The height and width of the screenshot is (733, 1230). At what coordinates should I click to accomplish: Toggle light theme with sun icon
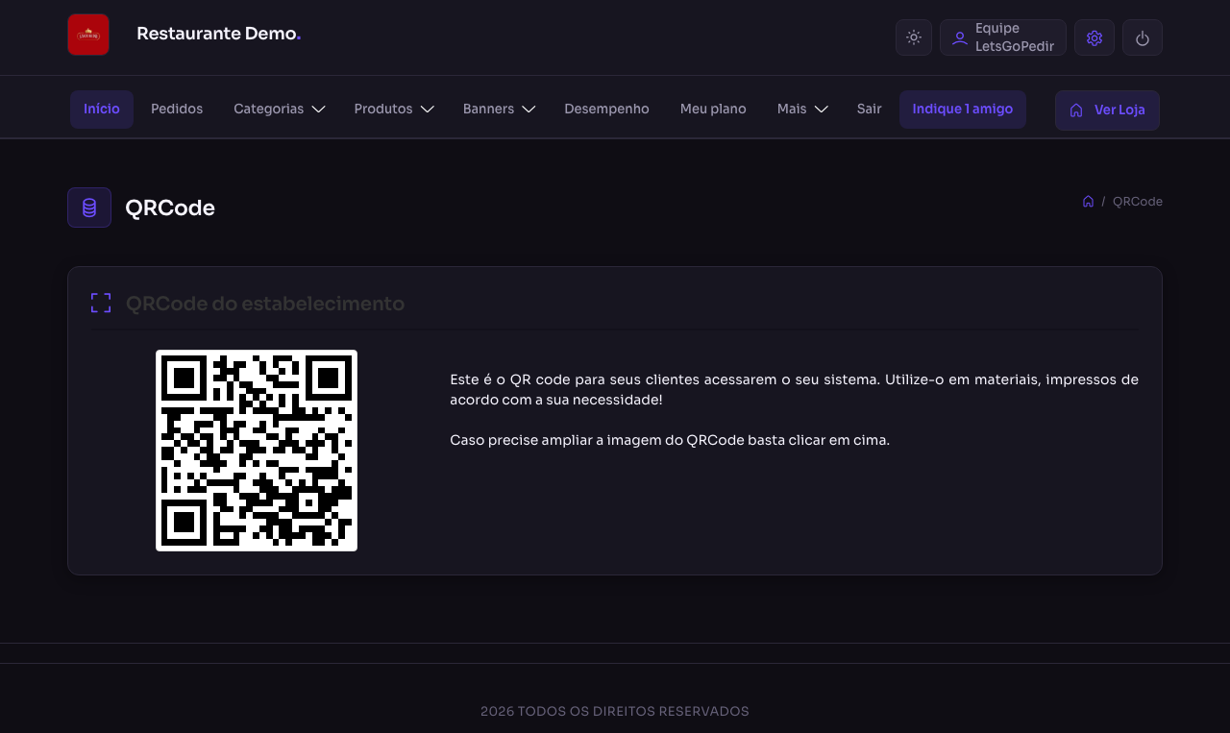click(x=914, y=37)
